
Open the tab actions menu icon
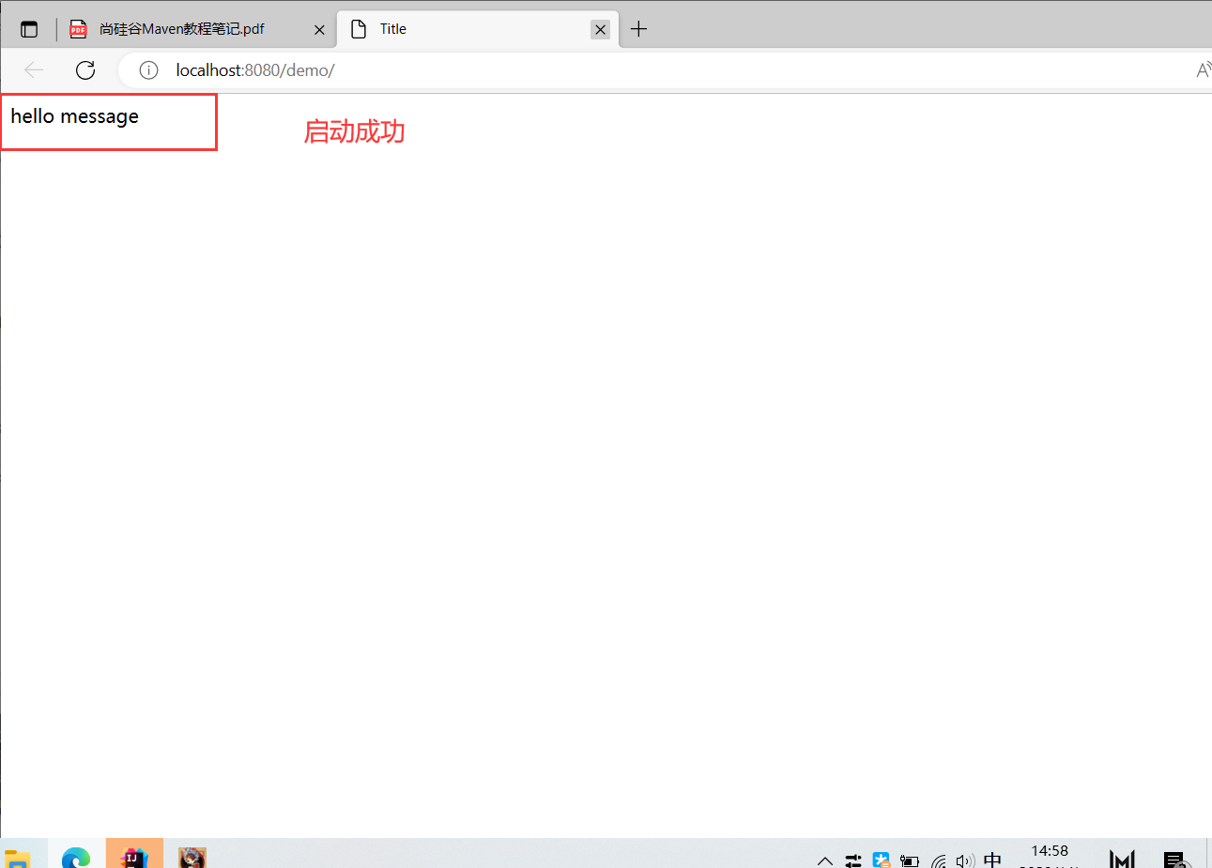pyautogui.click(x=29, y=29)
